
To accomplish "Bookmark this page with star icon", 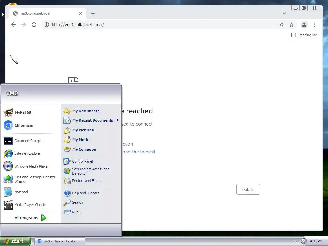I will tap(291, 25).
